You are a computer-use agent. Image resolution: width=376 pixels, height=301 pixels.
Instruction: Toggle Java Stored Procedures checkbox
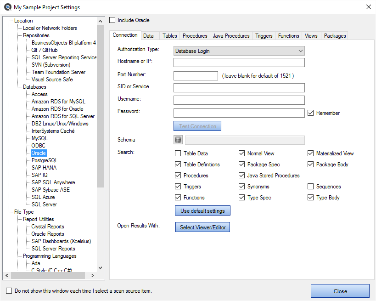(x=241, y=175)
